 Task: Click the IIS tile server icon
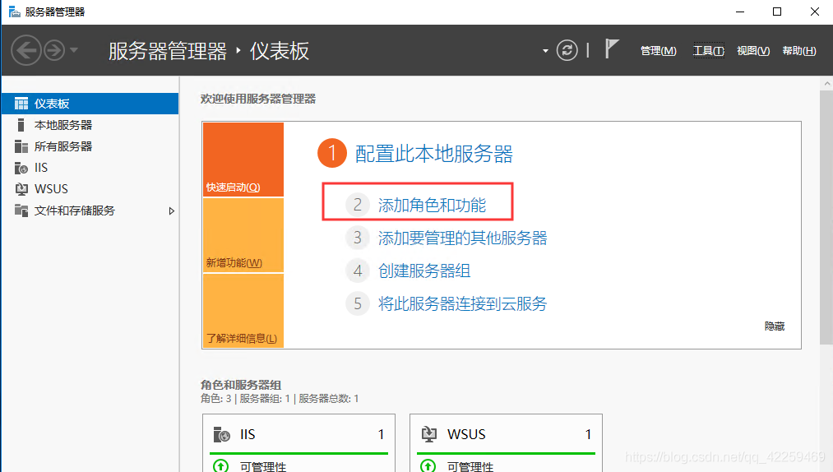point(221,434)
